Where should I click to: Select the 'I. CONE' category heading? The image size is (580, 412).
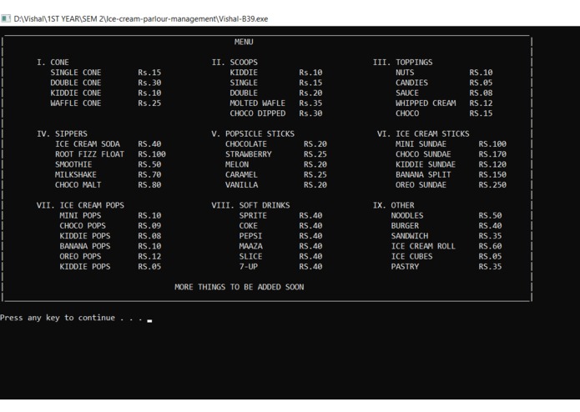(x=53, y=62)
